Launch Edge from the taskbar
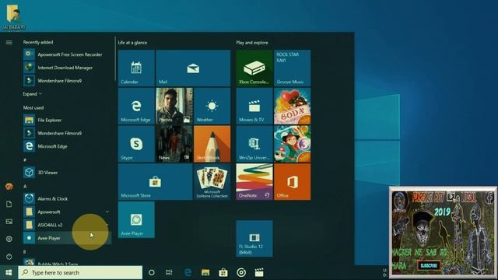This screenshot has height=280, width=498. point(188,272)
